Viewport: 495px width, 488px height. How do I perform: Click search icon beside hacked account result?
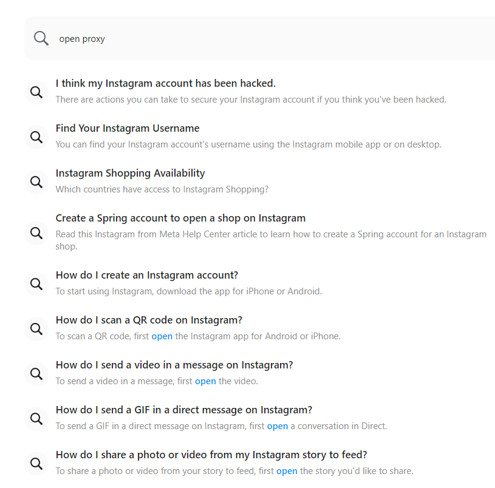tap(36, 92)
